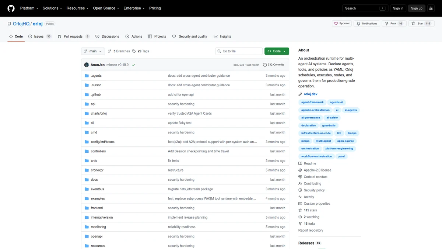Click the ai-safety topic tag

point(332,118)
